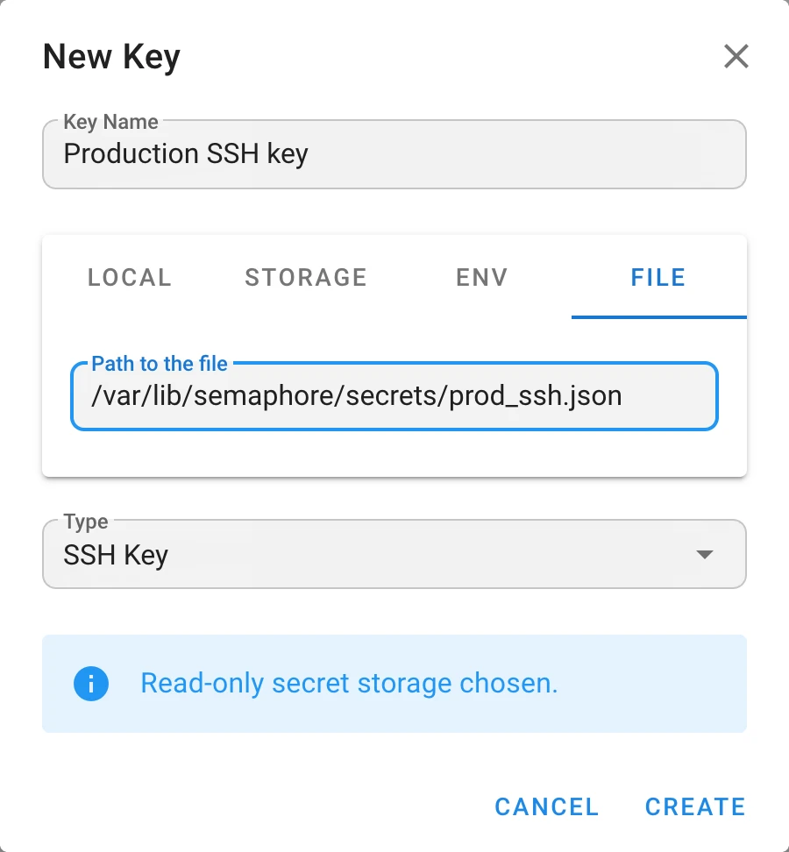789x852 pixels.
Task: Close the New Key dialog
Action: pyautogui.click(x=736, y=56)
